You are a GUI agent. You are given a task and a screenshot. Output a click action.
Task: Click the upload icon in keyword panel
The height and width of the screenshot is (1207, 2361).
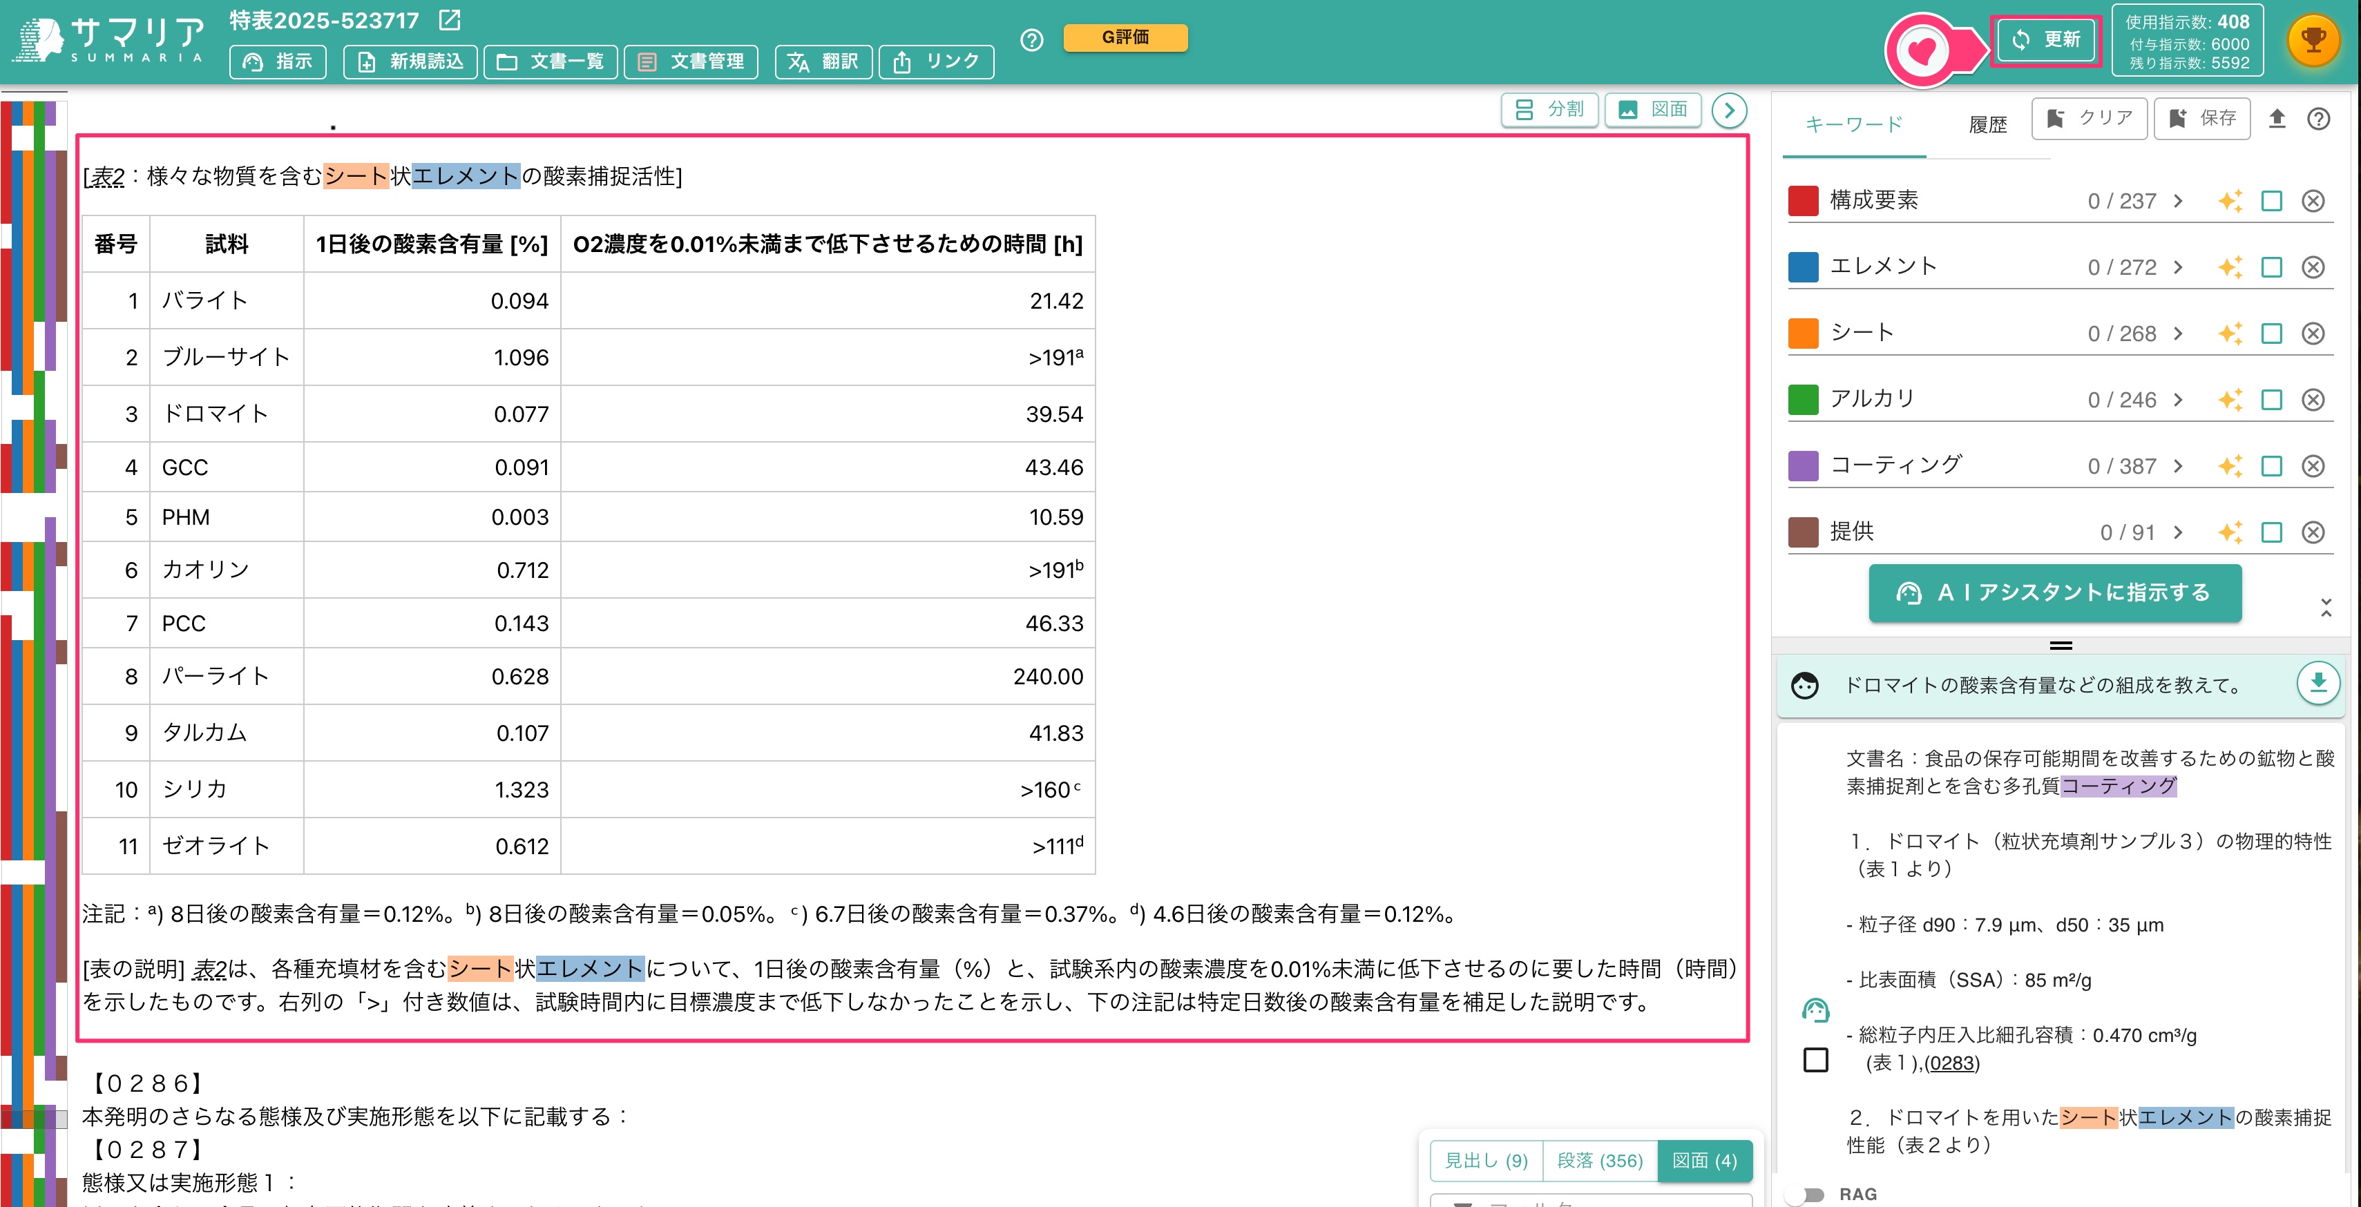coord(2277,118)
